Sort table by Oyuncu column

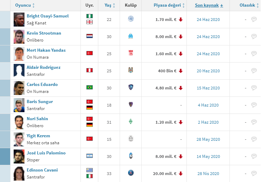[x=25, y=6]
